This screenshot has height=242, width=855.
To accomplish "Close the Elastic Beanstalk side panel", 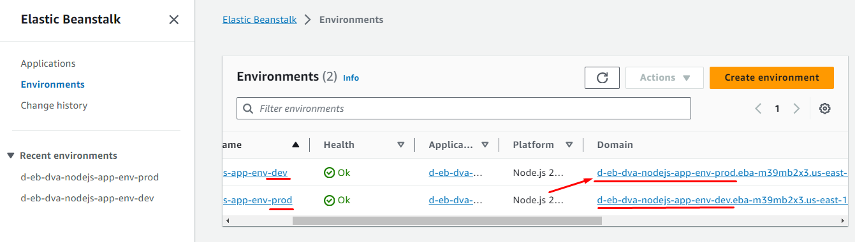I will pos(173,20).
